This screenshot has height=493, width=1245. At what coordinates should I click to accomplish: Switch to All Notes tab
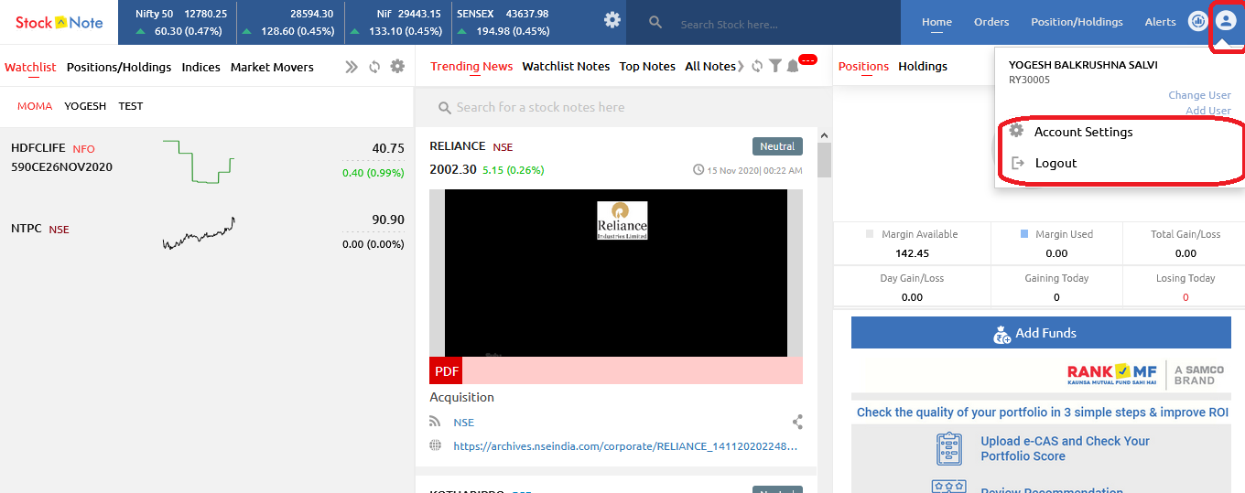click(x=710, y=66)
